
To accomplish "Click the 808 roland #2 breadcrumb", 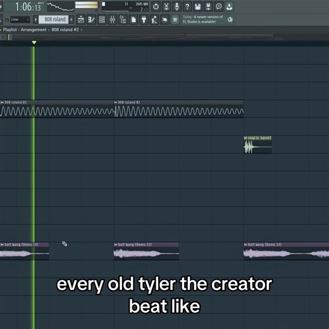I will click(65, 30).
